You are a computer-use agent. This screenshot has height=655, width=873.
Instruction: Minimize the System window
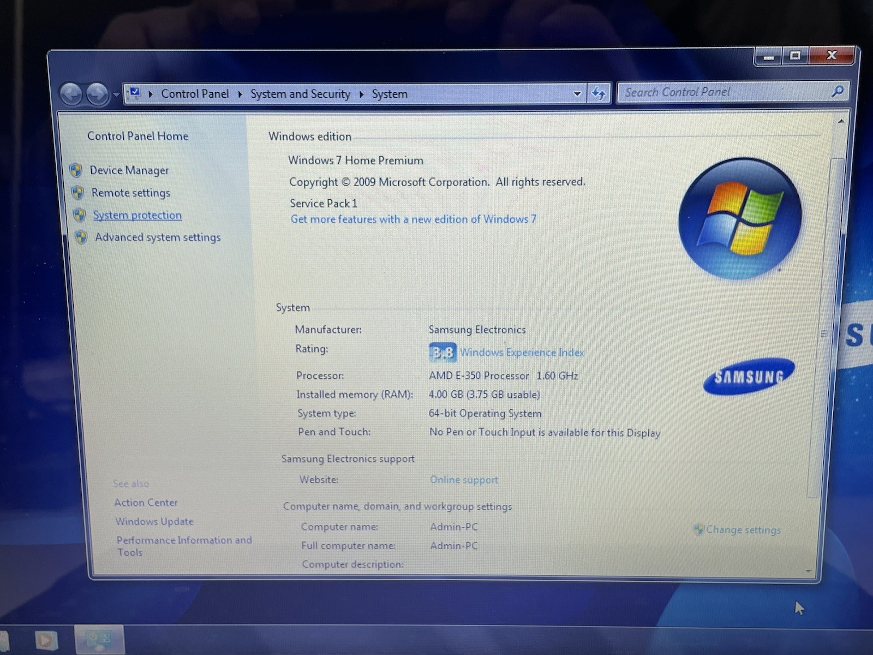[768, 56]
